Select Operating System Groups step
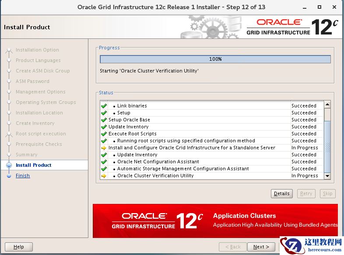344x255 pixels. point(46,103)
